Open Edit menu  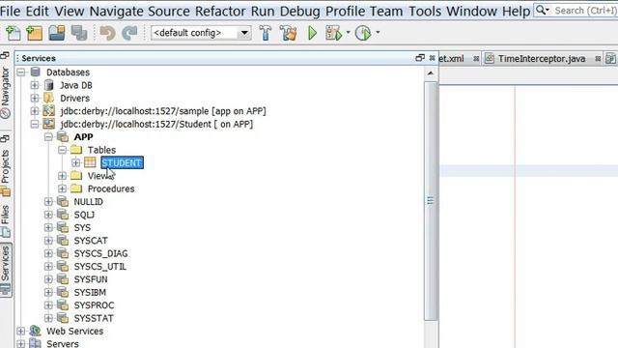pyautogui.click(x=38, y=11)
